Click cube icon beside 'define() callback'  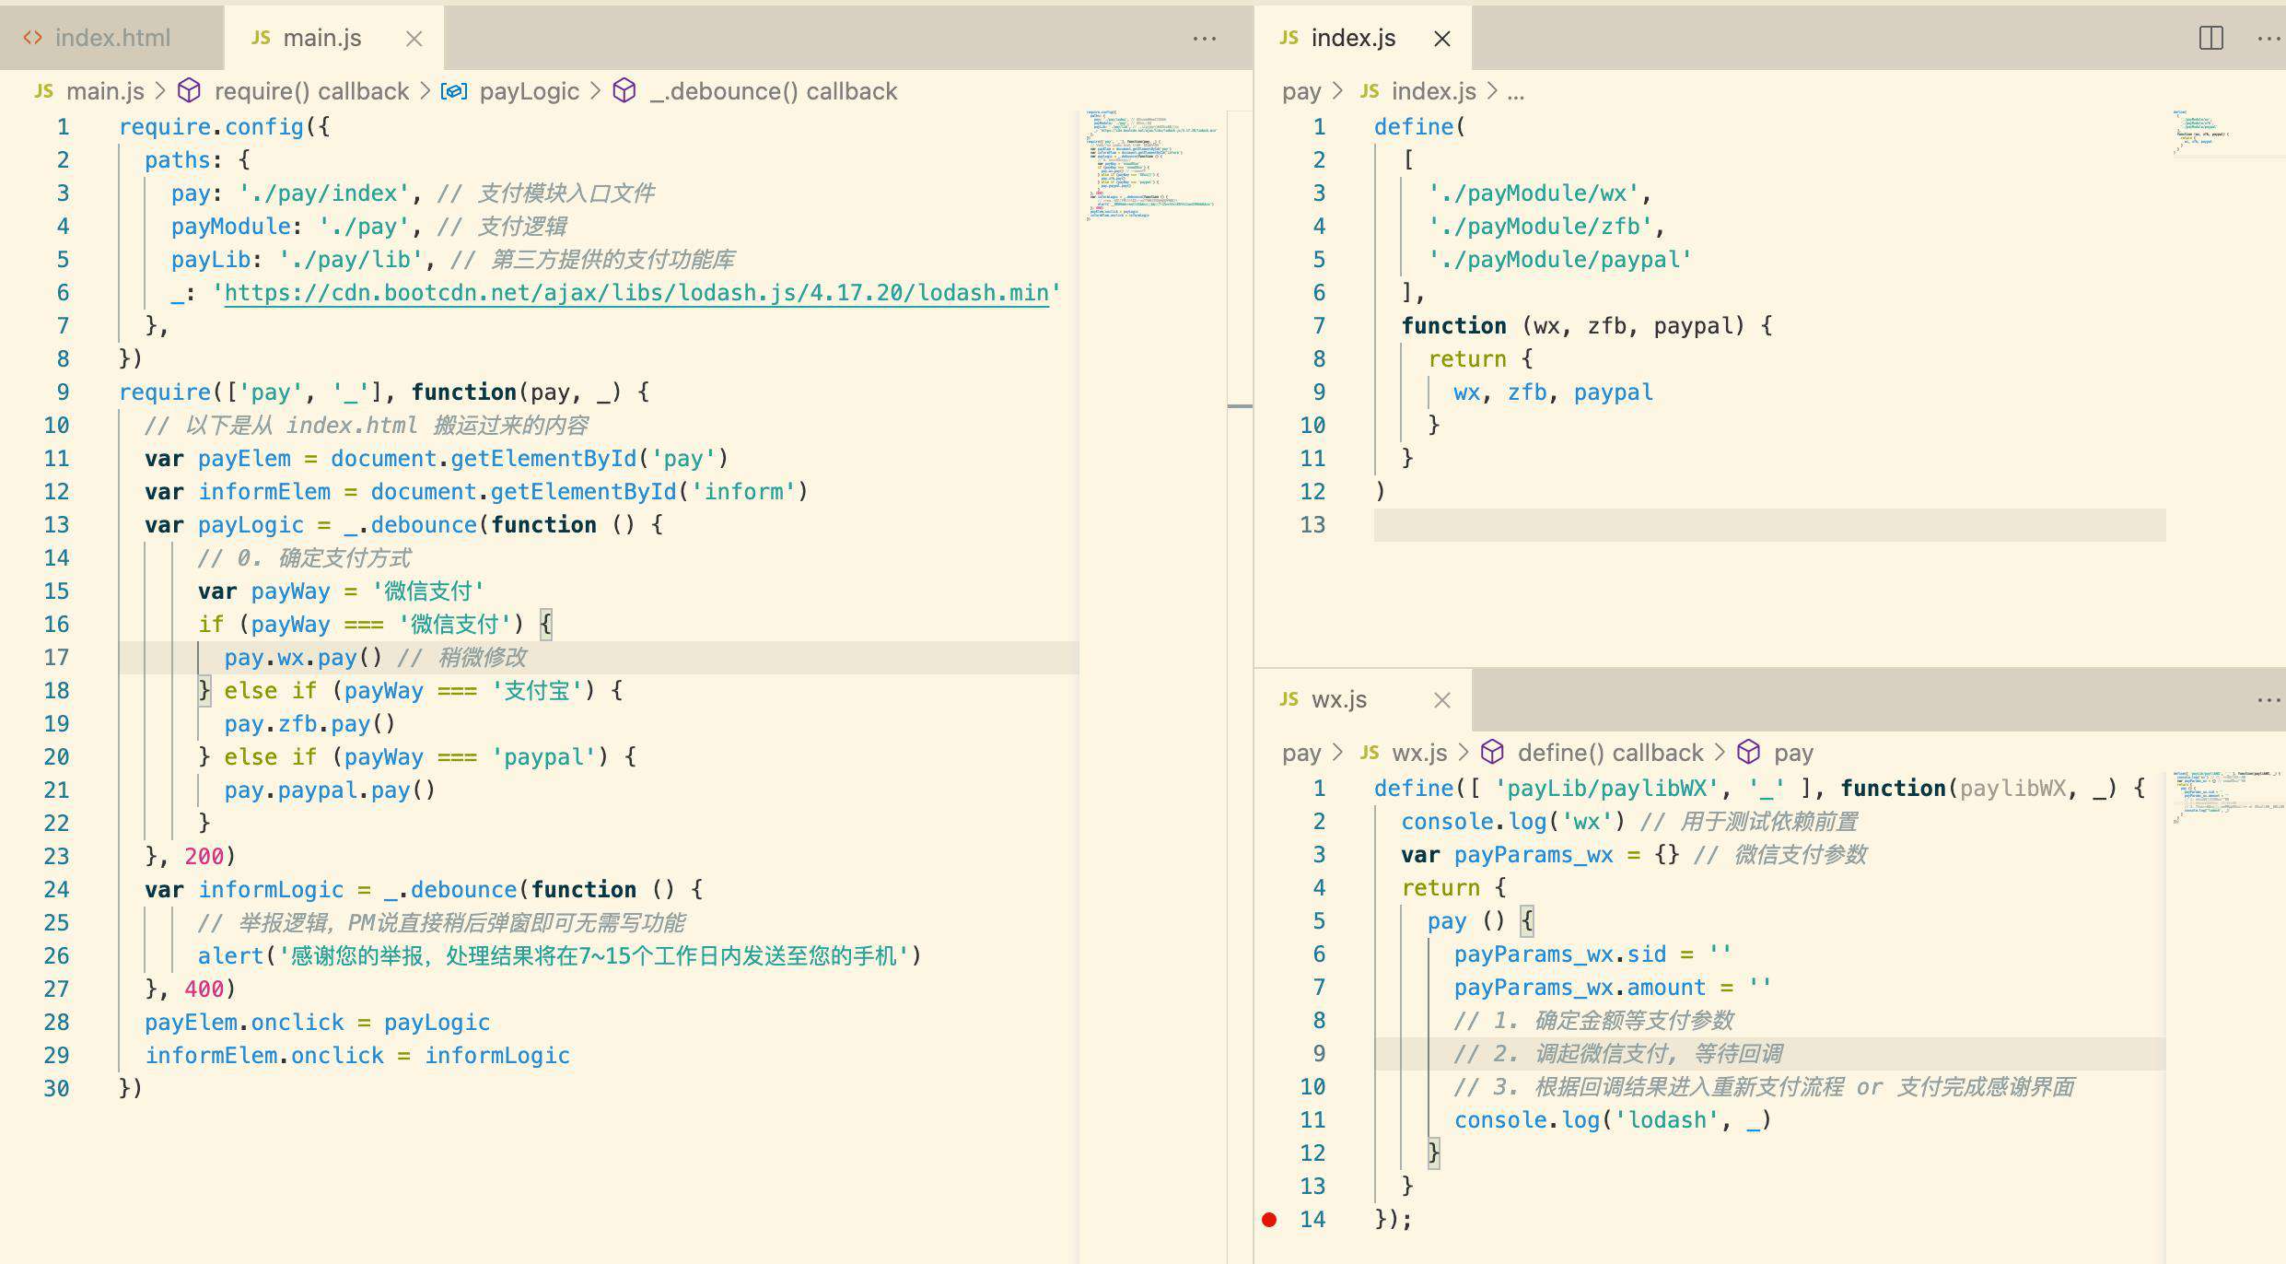(1492, 752)
